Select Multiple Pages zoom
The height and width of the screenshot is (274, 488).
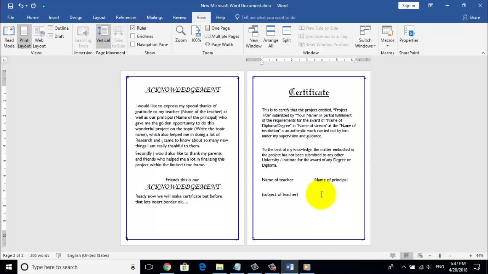tap(222, 36)
